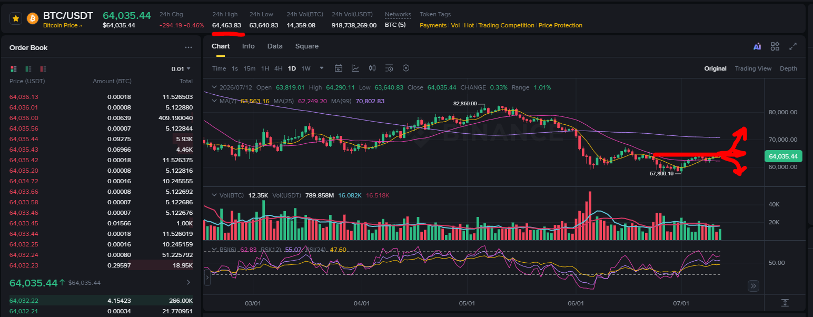Open the calendar go-to-date icon
This screenshot has height=317, width=813.
point(339,68)
